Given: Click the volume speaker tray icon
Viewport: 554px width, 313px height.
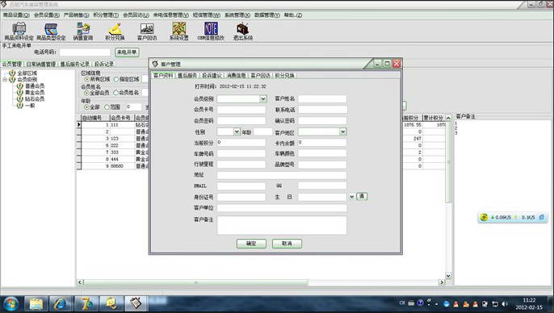Looking at the screenshot, I should click(x=505, y=303).
